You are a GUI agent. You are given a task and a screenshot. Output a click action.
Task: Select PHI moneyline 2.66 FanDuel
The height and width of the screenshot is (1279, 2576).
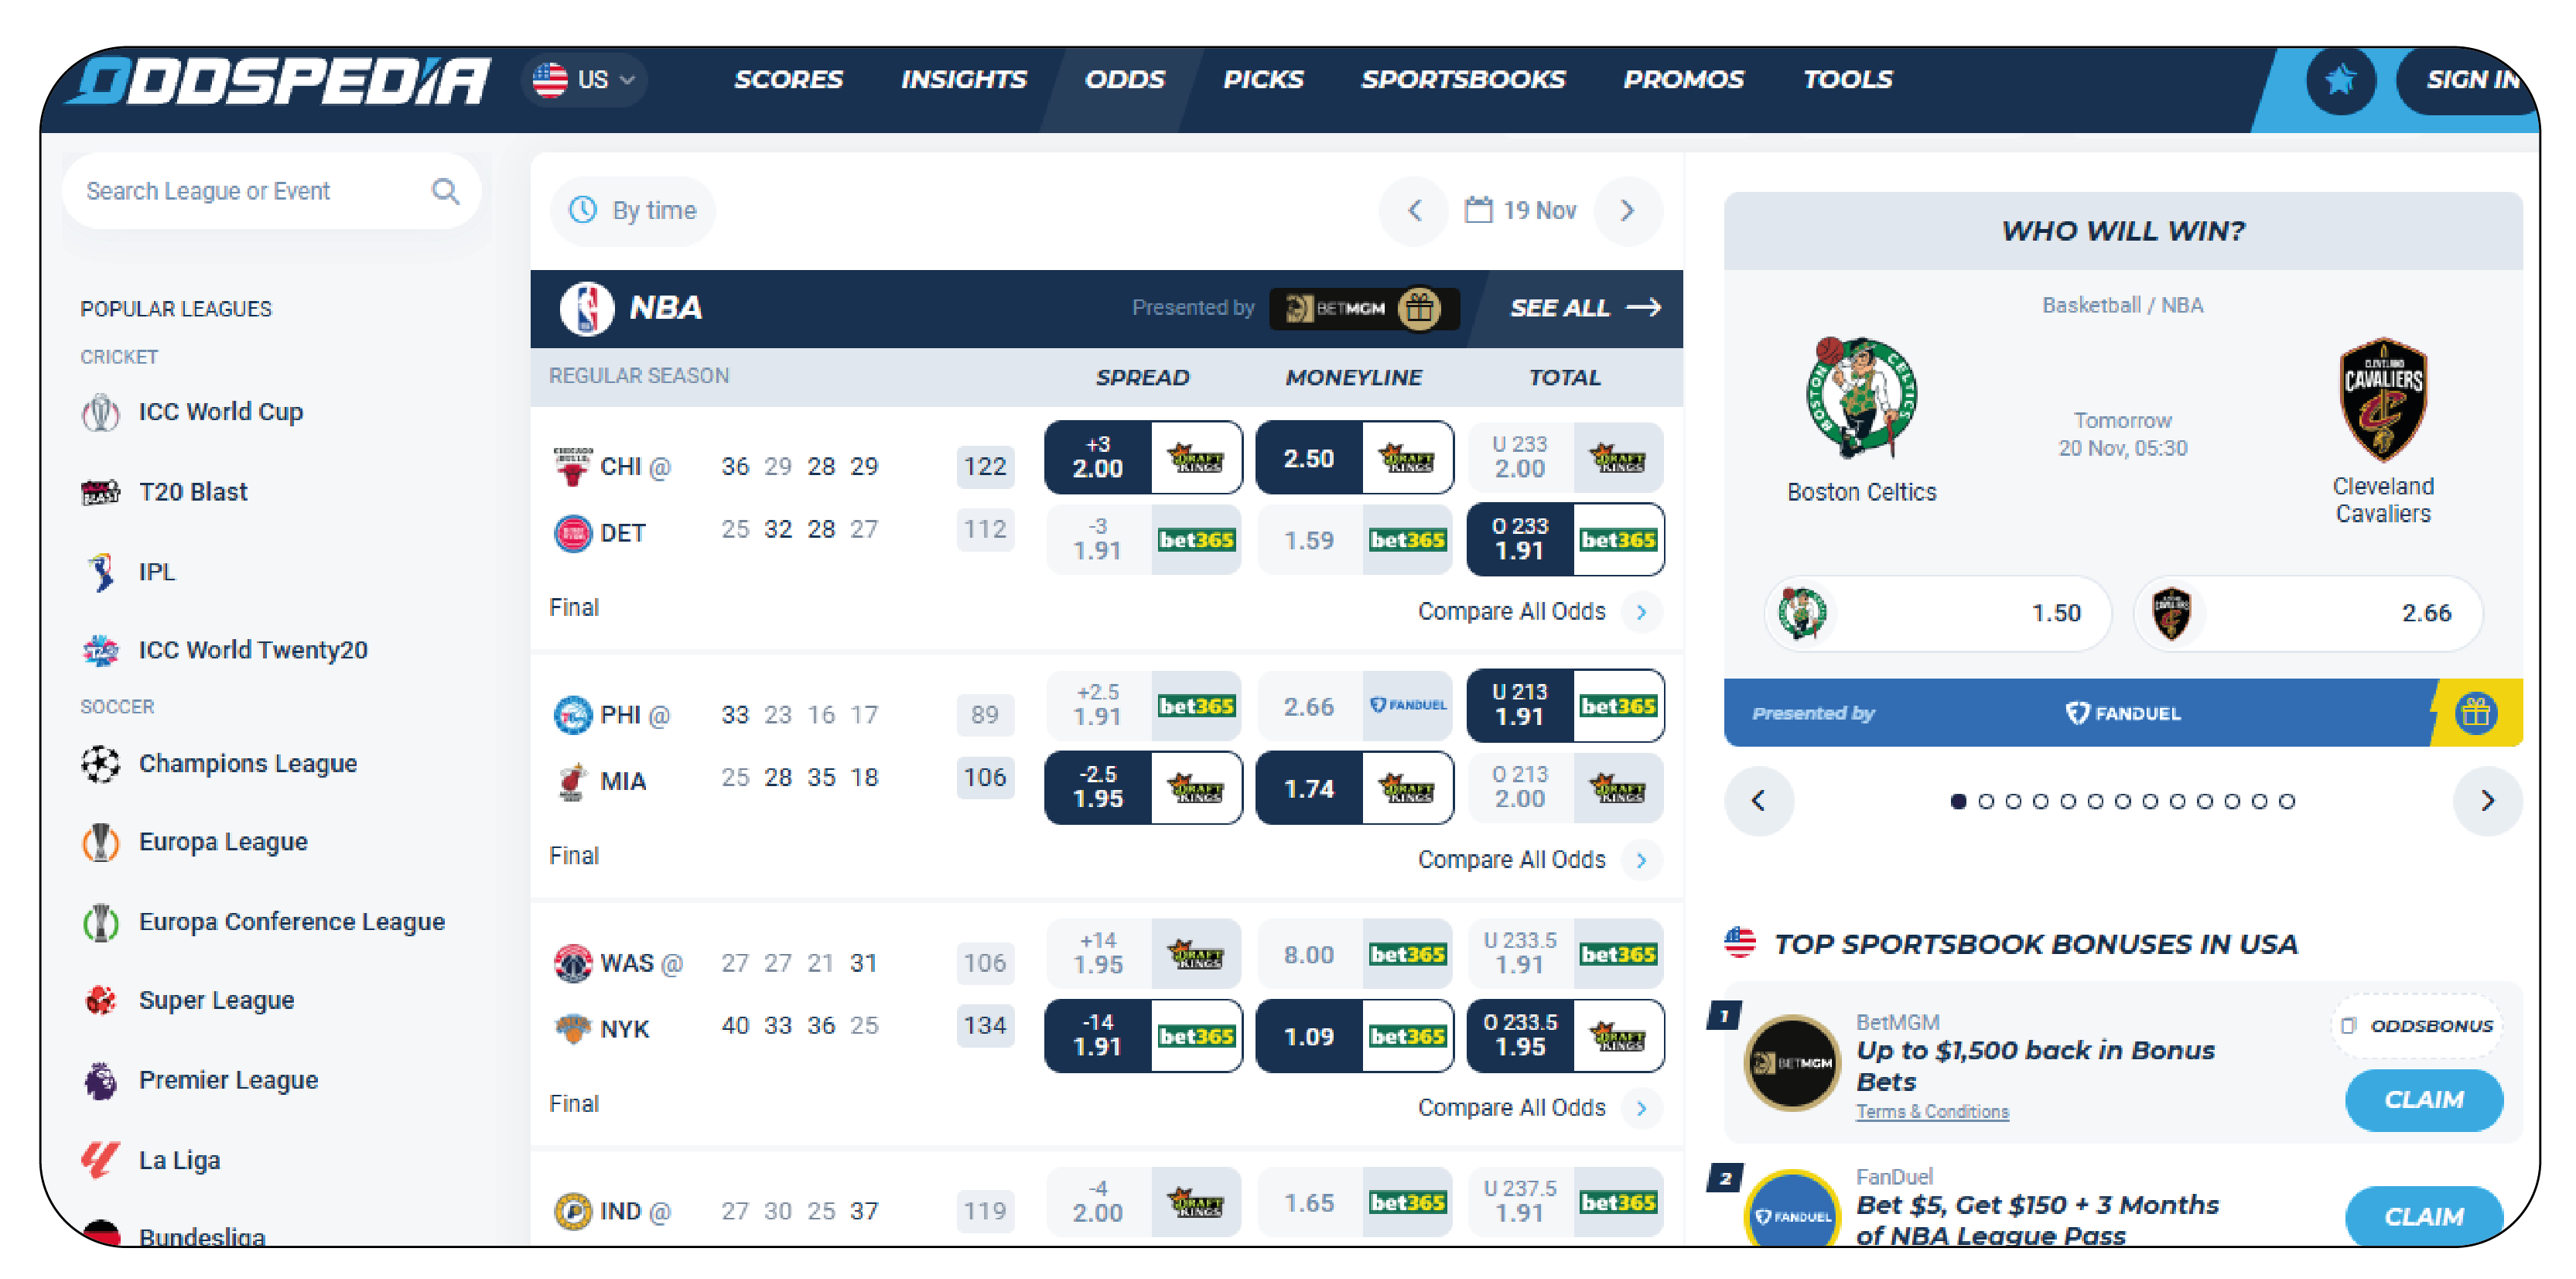pos(1354,706)
